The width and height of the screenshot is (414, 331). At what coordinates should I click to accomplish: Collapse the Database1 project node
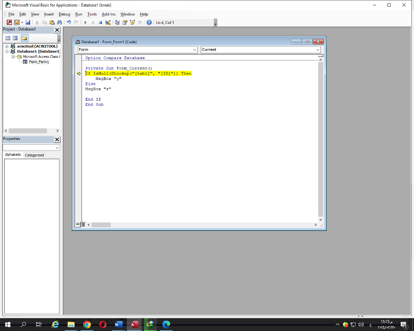click(x=7, y=52)
